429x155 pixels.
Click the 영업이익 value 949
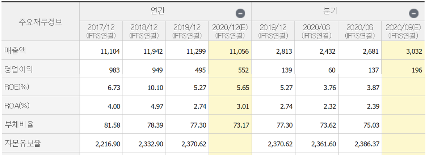click(157, 70)
